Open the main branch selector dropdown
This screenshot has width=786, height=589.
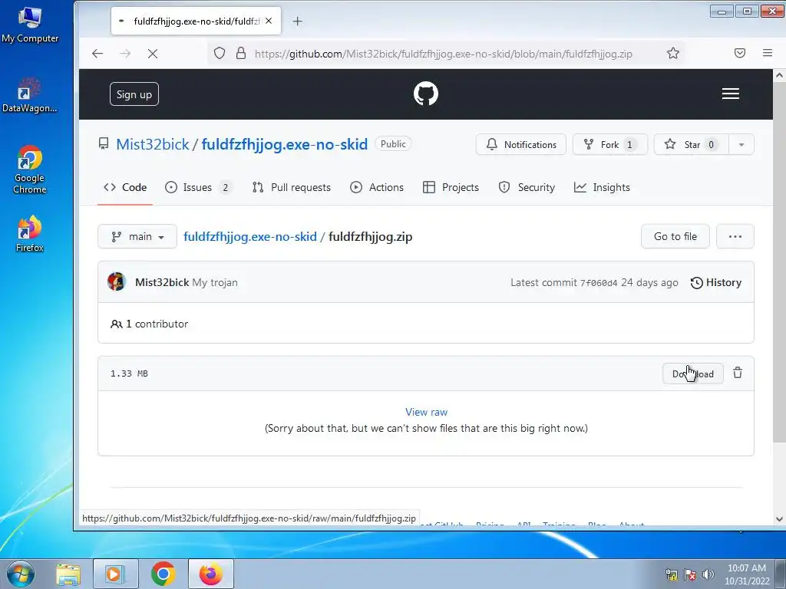pyautogui.click(x=137, y=236)
